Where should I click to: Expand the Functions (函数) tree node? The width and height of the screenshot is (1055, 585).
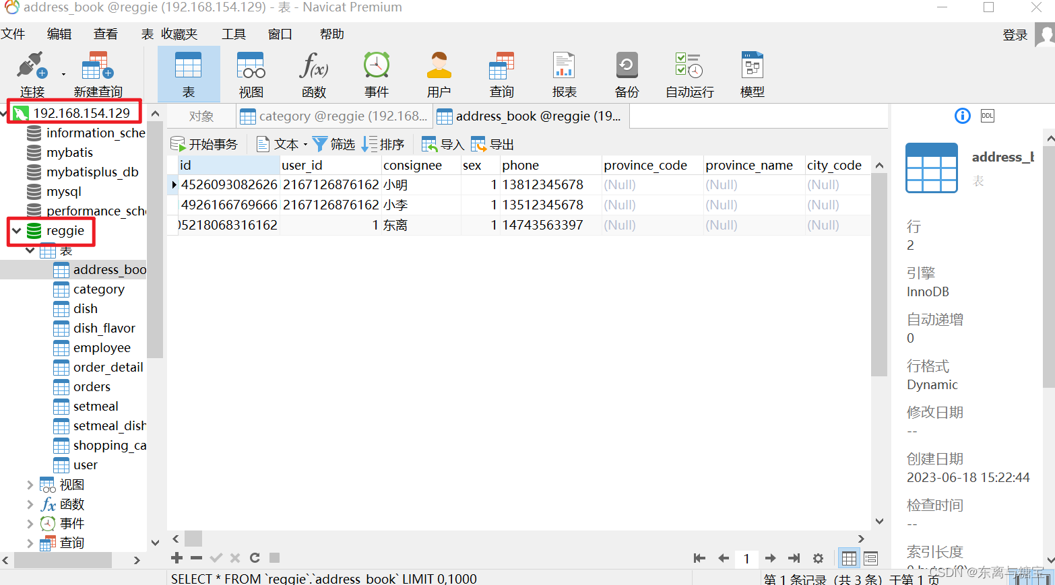(30, 504)
